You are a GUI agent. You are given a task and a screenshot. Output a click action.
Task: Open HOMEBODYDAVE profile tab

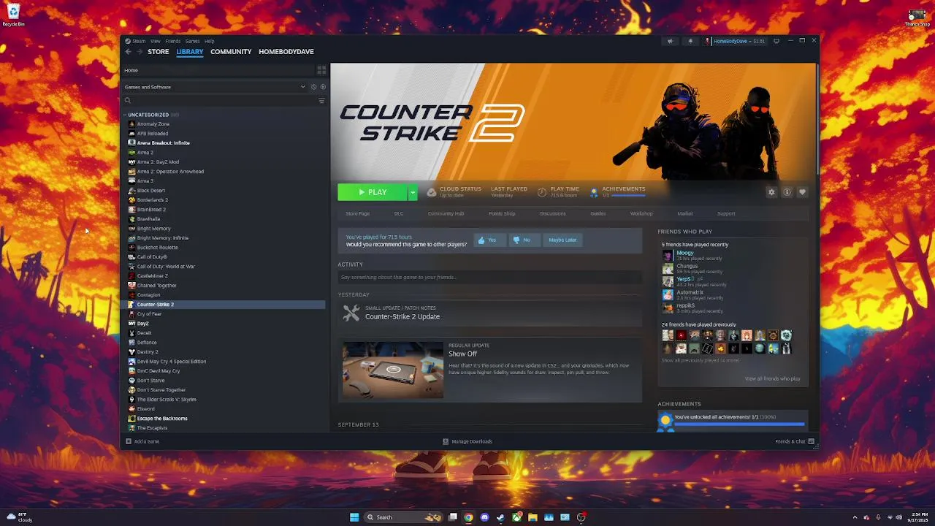[x=286, y=52]
